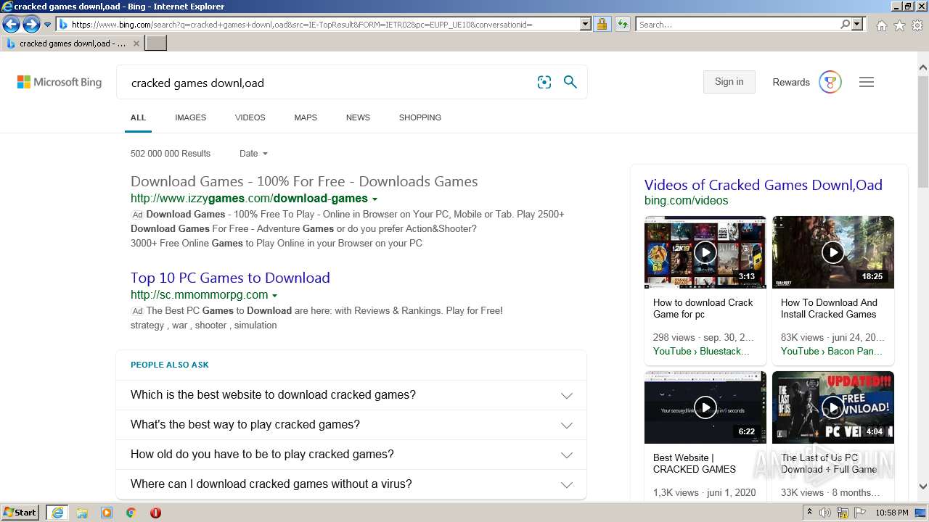929x522 pixels.
Task: Open 'Videos of Cracked Games Downl,Oad' heading
Action: pyautogui.click(x=764, y=185)
